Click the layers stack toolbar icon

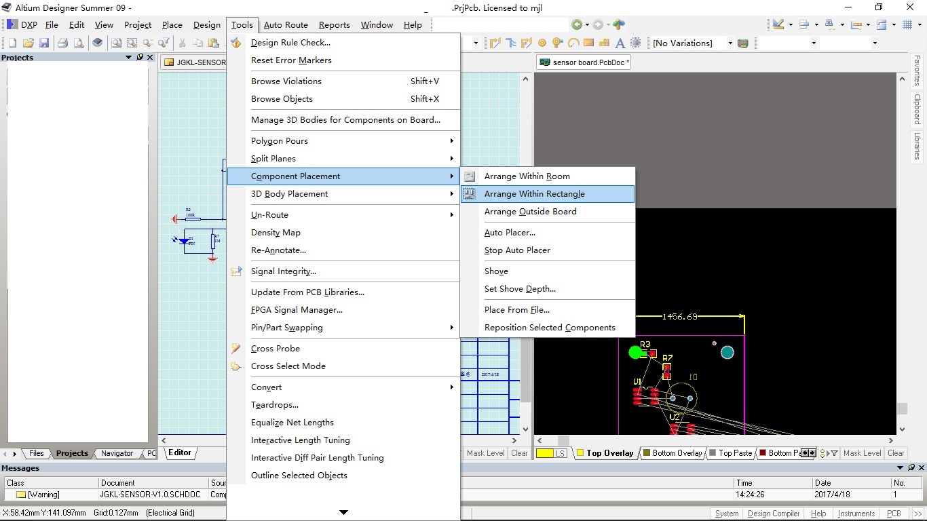(98, 43)
